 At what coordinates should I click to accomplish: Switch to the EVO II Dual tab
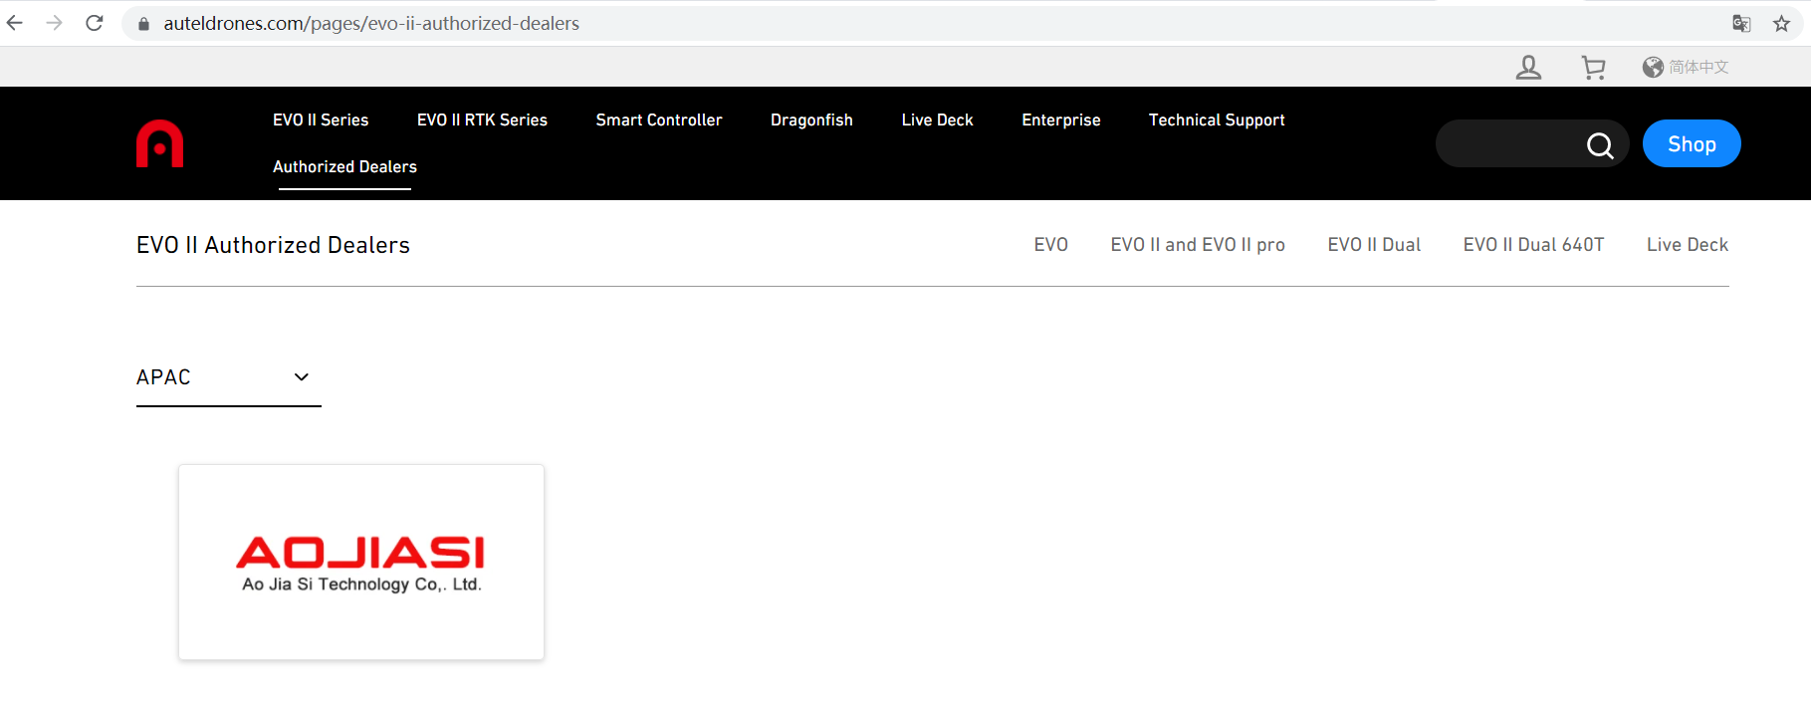[x=1374, y=245]
